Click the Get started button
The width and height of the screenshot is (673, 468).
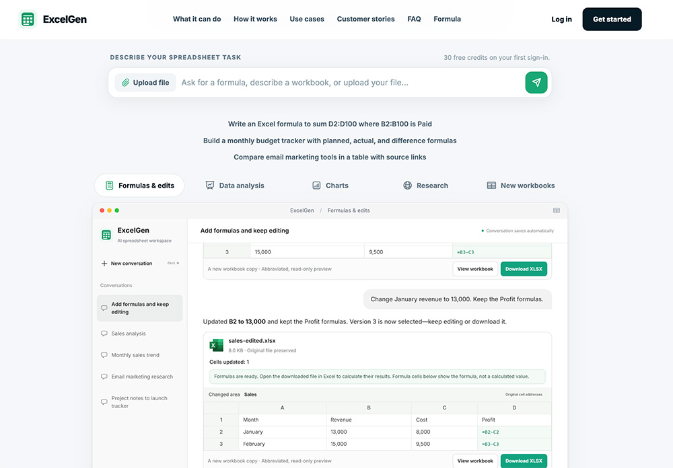tap(612, 19)
